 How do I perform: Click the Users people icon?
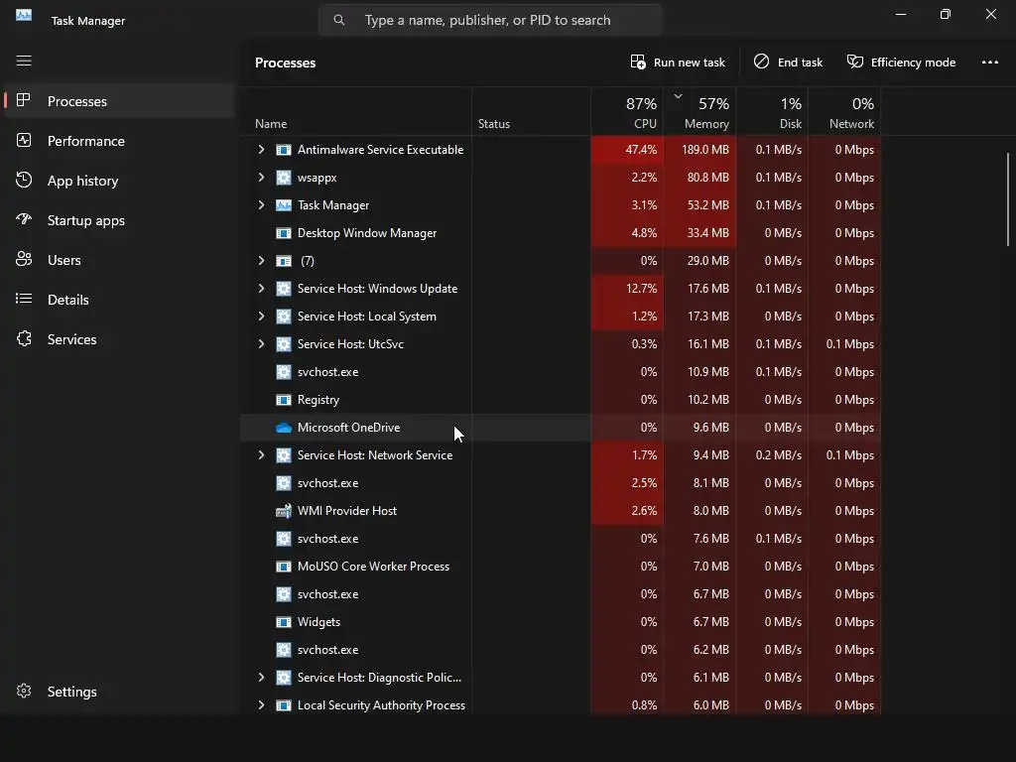click(24, 259)
